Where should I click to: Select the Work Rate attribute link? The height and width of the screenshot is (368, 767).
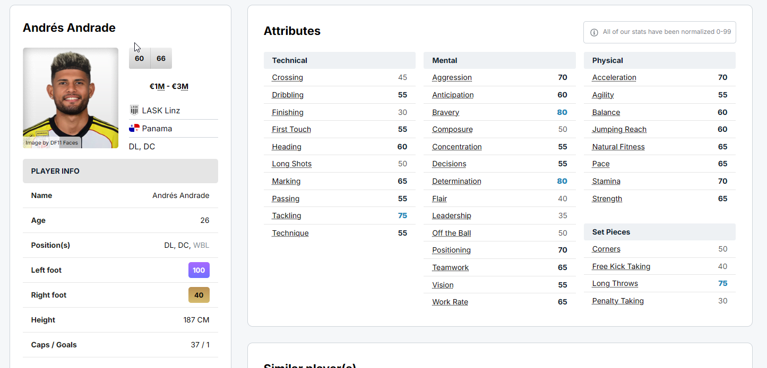[x=450, y=302]
